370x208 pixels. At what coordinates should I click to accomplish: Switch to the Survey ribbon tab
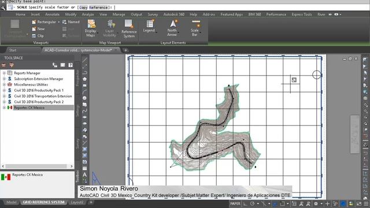pos(153,14)
